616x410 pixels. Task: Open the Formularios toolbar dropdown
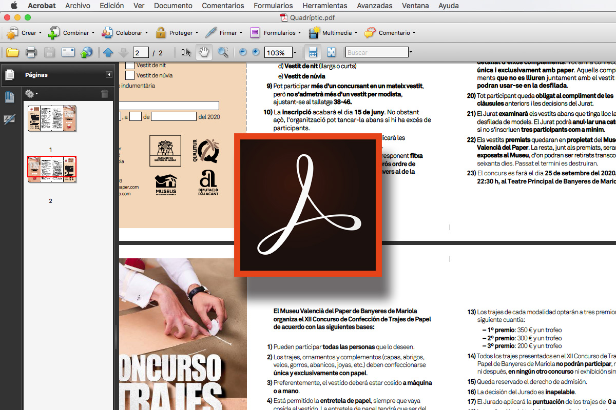(x=276, y=33)
